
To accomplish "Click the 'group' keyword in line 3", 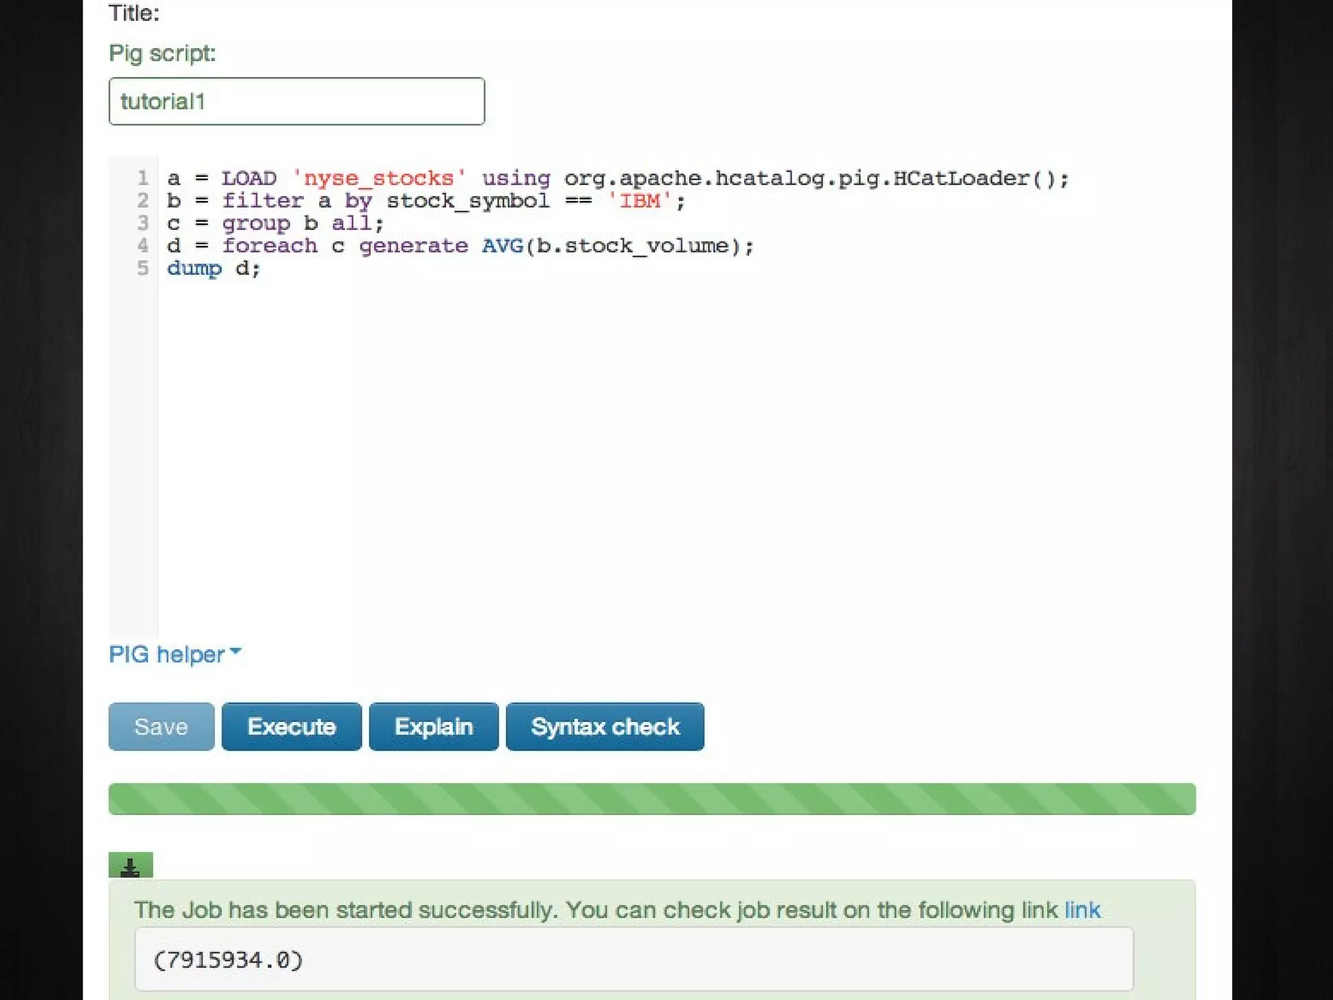I will point(256,223).
